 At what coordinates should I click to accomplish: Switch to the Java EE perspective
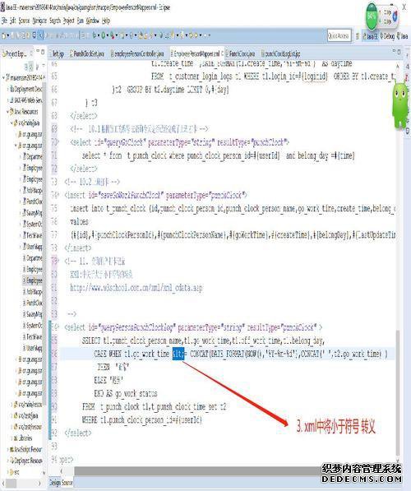point(370,35)
